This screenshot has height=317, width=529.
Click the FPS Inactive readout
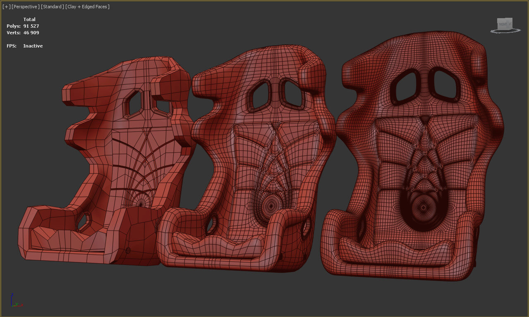coord(33,46)
